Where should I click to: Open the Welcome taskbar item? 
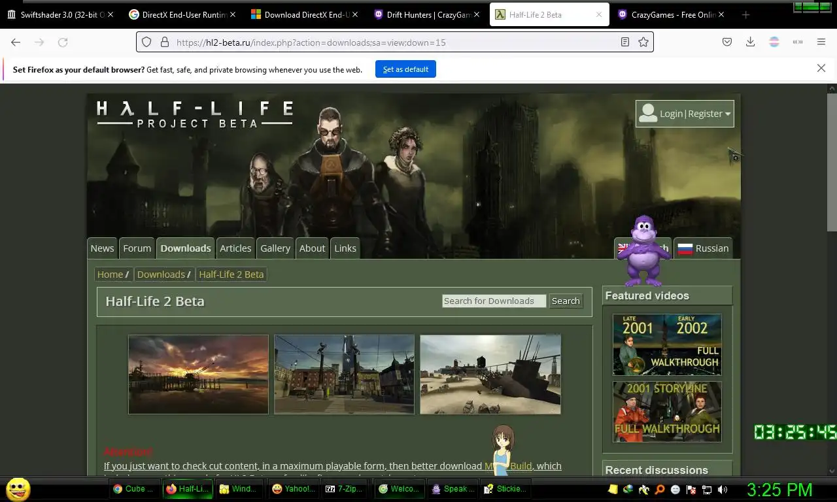click(x=399, y=489)
